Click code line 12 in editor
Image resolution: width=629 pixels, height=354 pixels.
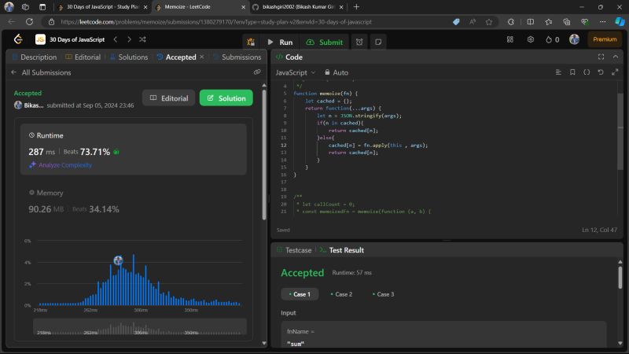(378, 146)
